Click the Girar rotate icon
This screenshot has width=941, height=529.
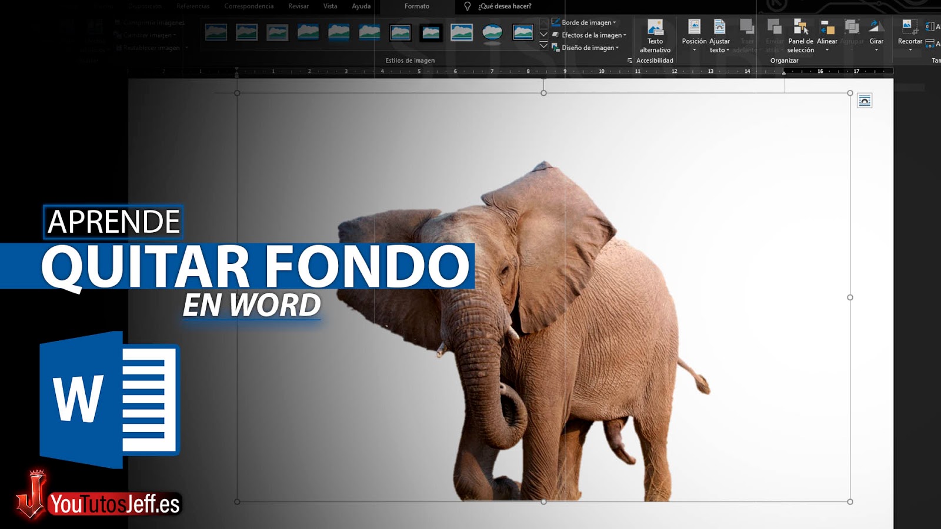tap(876, 28)
